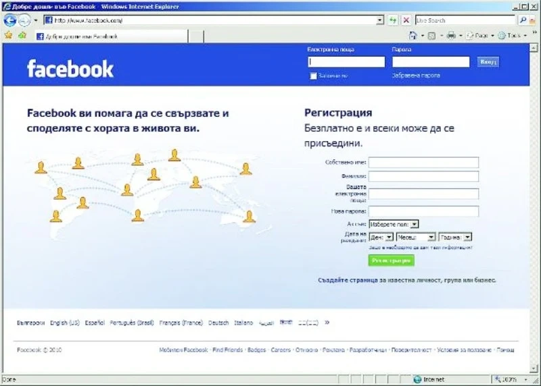Open the Page menu in command bar

point(480,36)
